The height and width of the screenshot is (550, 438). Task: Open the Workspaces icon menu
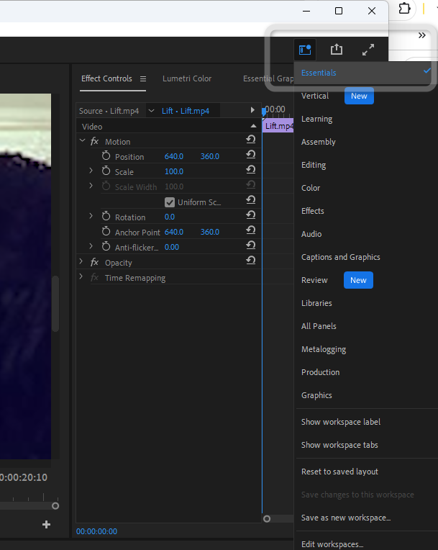305,50
